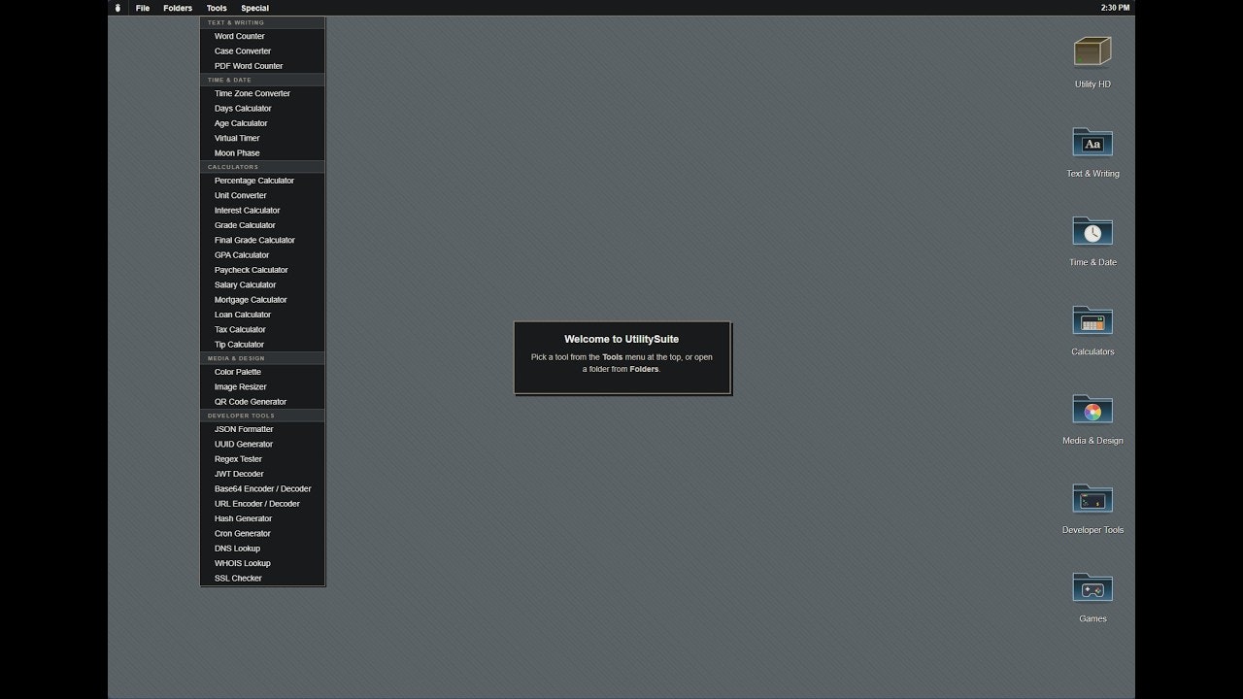Open the Calculators folder icon

[1092, 320]
